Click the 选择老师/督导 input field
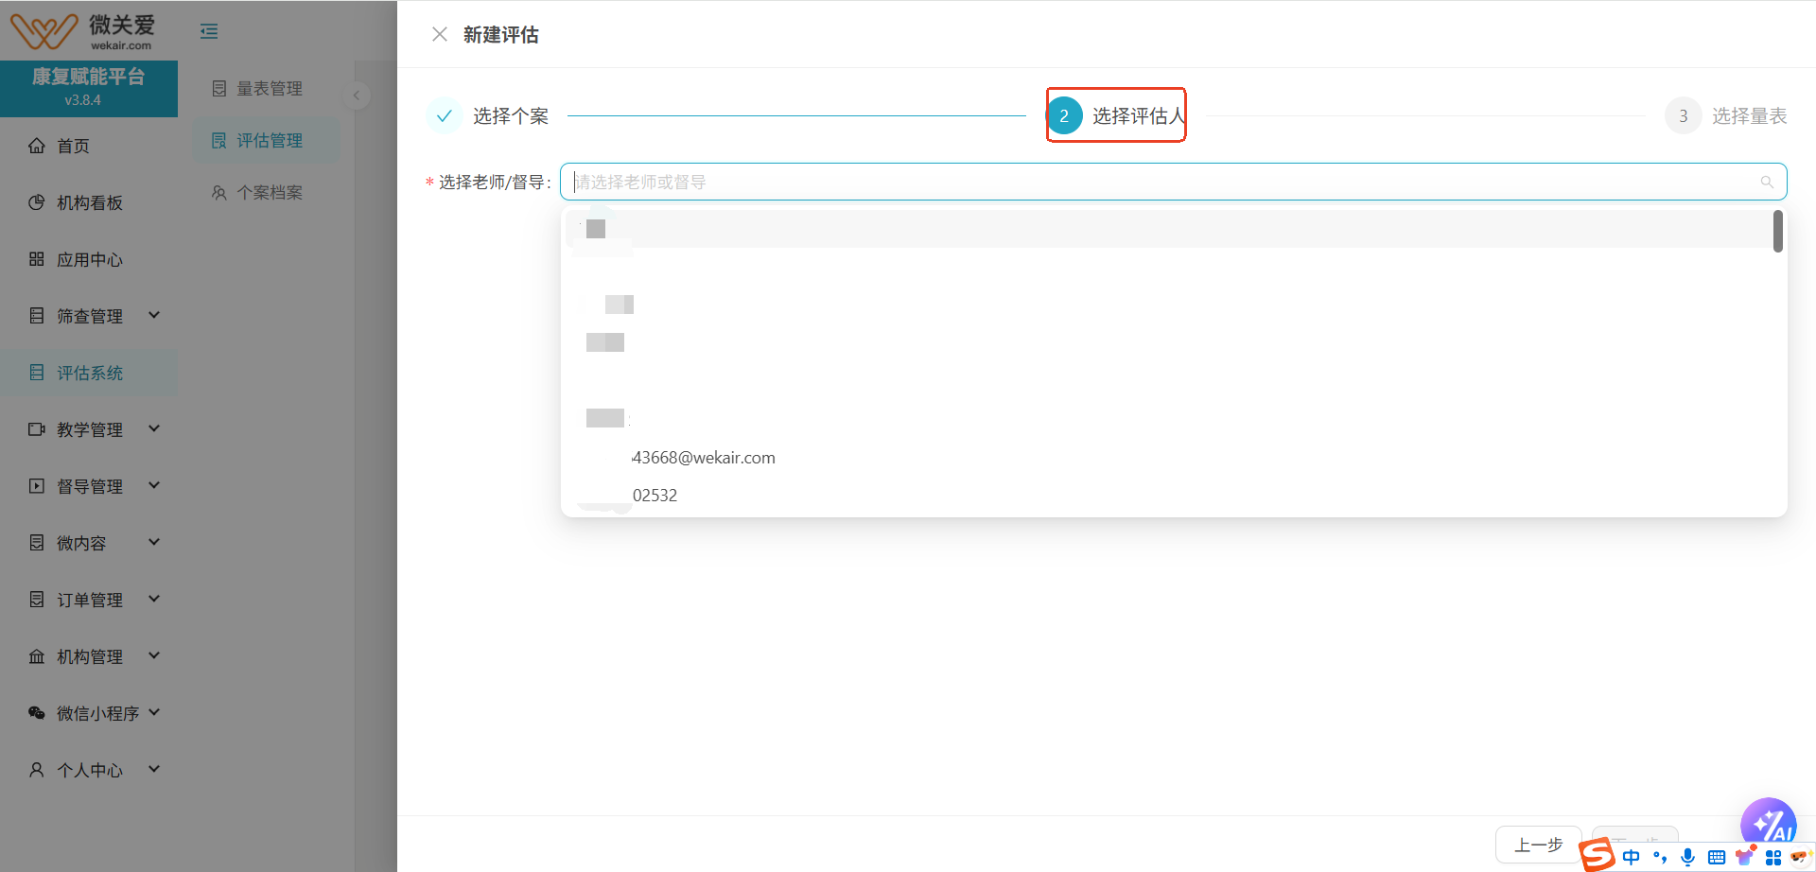Image resolution: width=1816 pixels, height=872 pixels. click(1163, 182)
